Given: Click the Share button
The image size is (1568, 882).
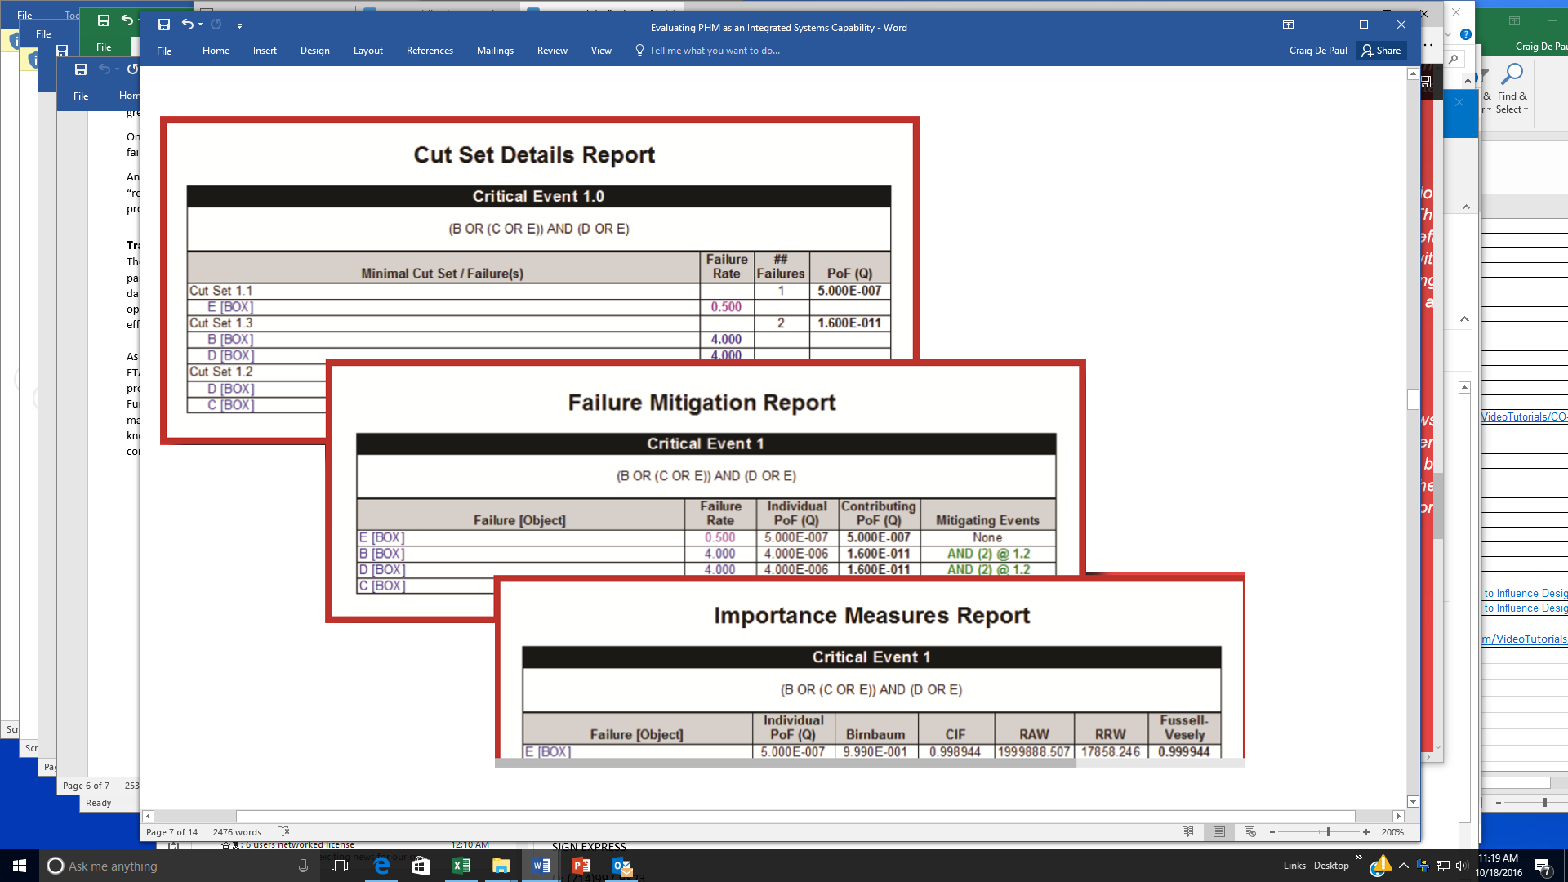Looking at the screenshot, I should click(x=1381, y=51).
